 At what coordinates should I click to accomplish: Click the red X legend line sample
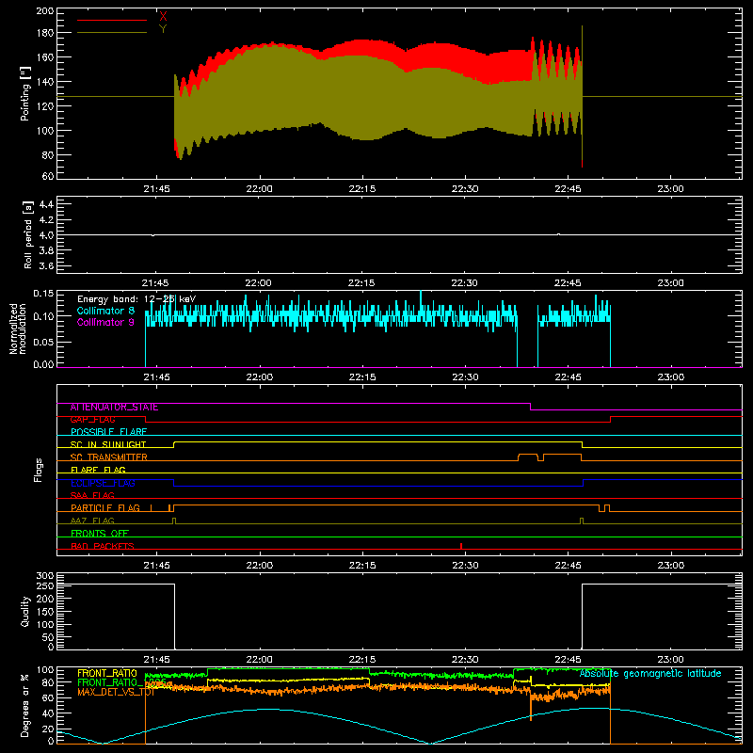[x=112, y=20]
